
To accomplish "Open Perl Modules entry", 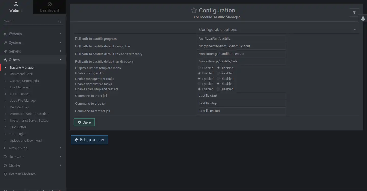I will pos(19,107).
